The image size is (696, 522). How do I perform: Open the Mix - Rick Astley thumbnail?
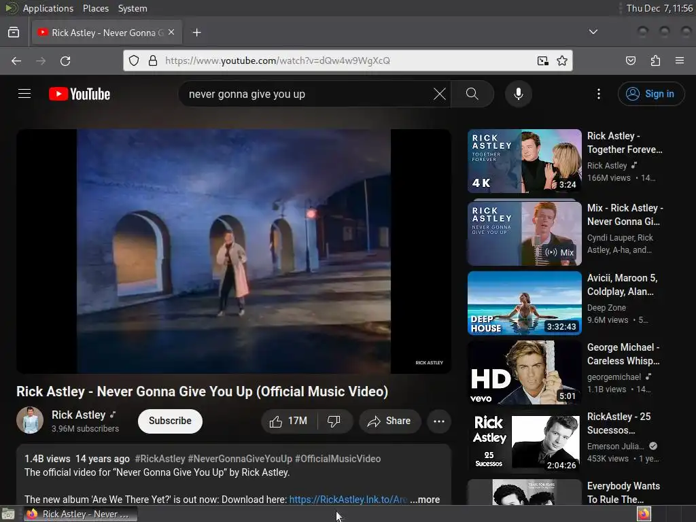pos(524,234)
